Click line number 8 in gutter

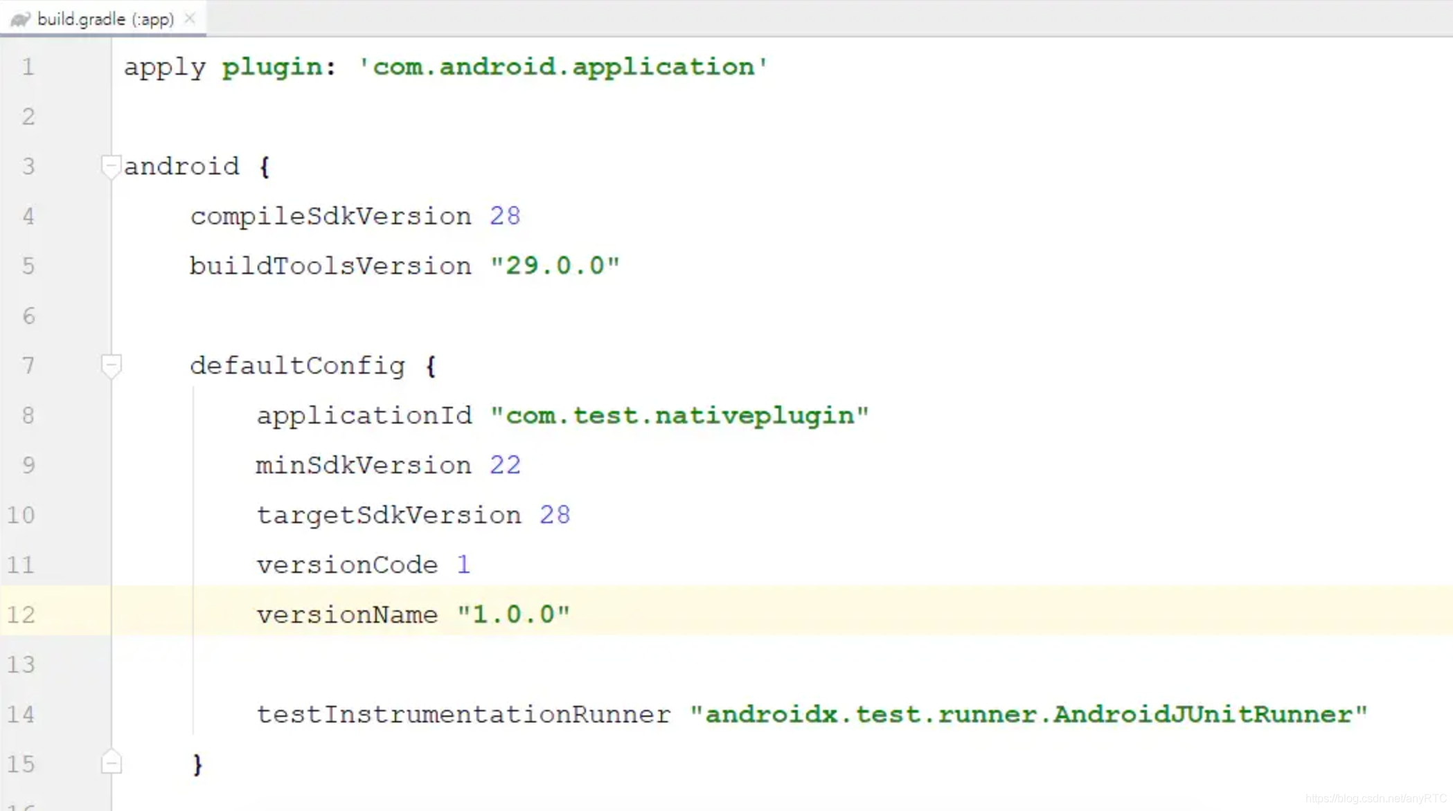coord(28,415)
